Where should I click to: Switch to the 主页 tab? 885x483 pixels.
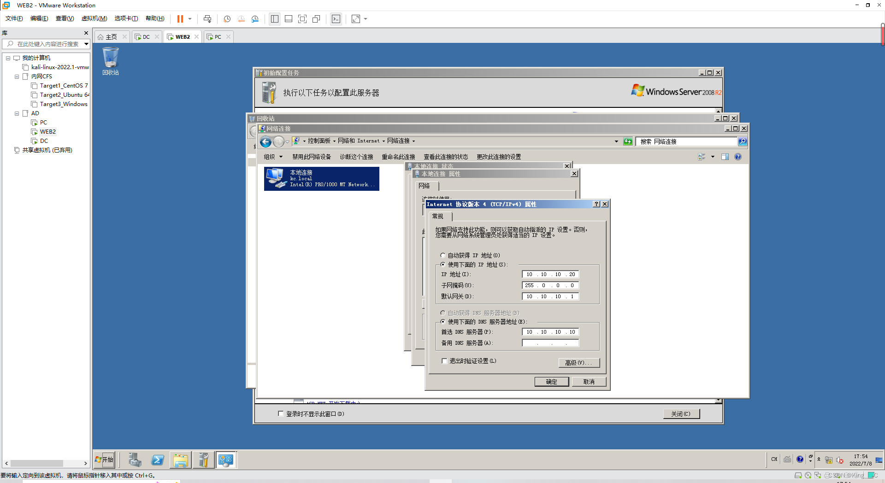coord(111,37)
